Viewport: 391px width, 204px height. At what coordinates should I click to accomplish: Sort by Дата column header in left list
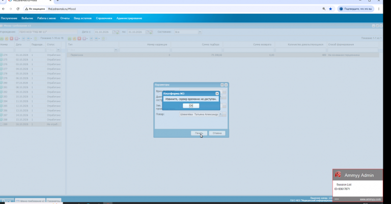coord(22,45)
